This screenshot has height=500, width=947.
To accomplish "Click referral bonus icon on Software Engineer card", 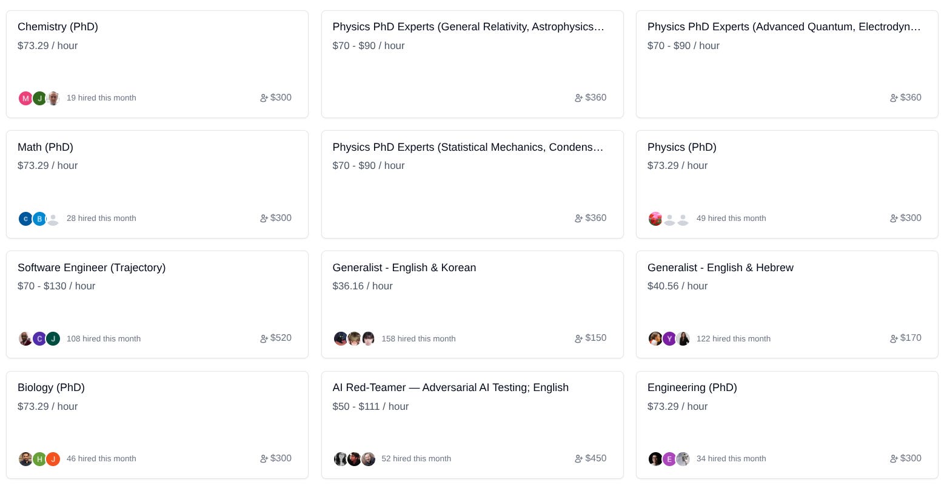I will click(x=264, y=339).
